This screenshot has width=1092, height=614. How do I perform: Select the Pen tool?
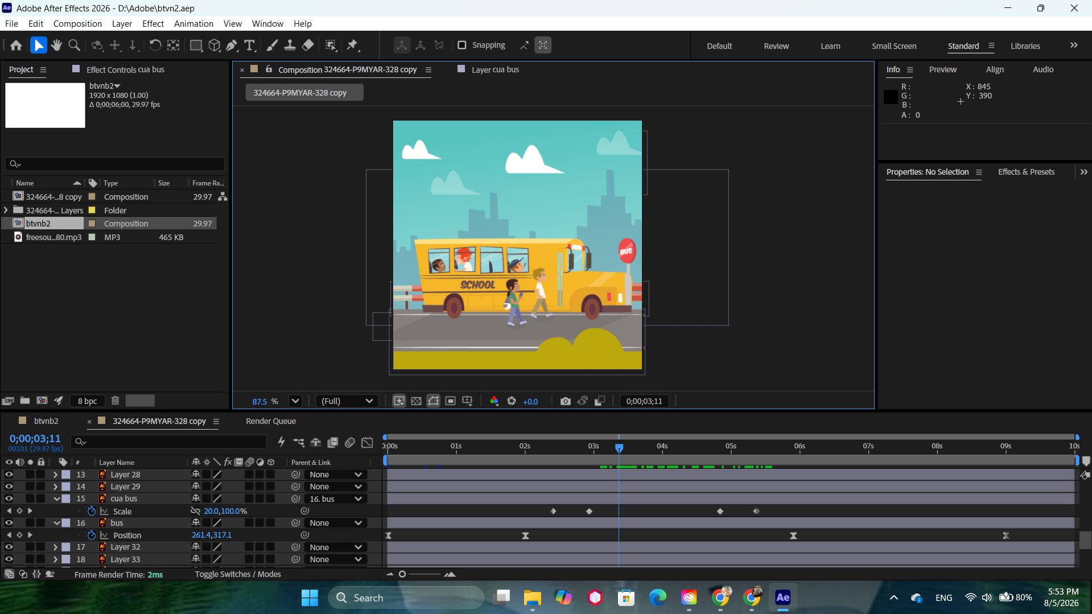tap(232, 46)
